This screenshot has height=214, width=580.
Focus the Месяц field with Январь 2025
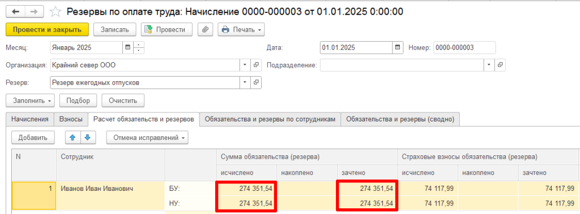(x=86, y=47)
